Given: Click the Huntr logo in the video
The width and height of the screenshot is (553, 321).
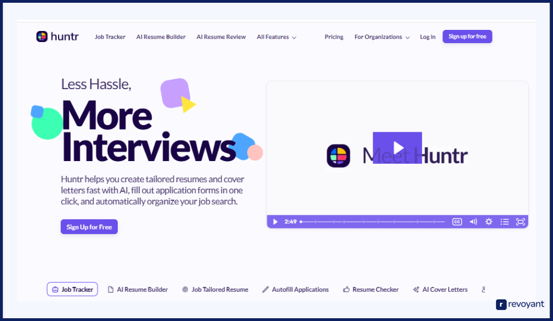Looking at the screenshot, I should [x=338, y=156].
